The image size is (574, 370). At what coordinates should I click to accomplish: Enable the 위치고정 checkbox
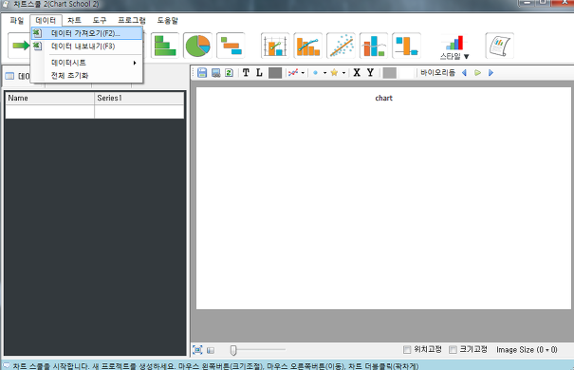407,349
